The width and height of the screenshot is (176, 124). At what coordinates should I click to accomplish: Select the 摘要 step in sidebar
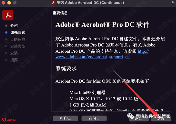tap(14, 60)
